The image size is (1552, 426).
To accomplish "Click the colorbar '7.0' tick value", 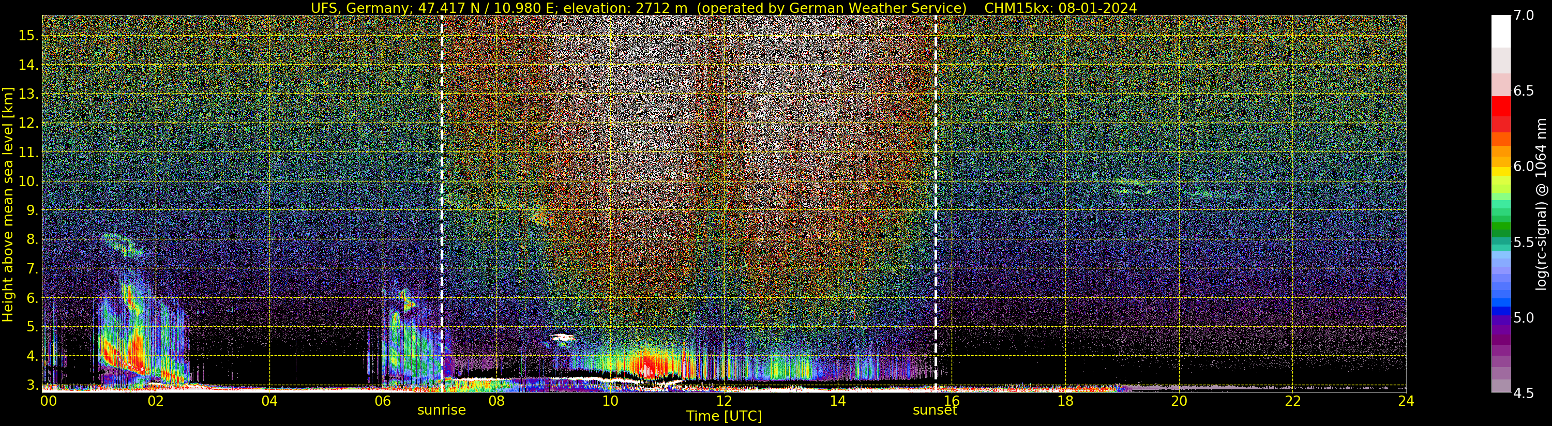I will (1524, 15).
